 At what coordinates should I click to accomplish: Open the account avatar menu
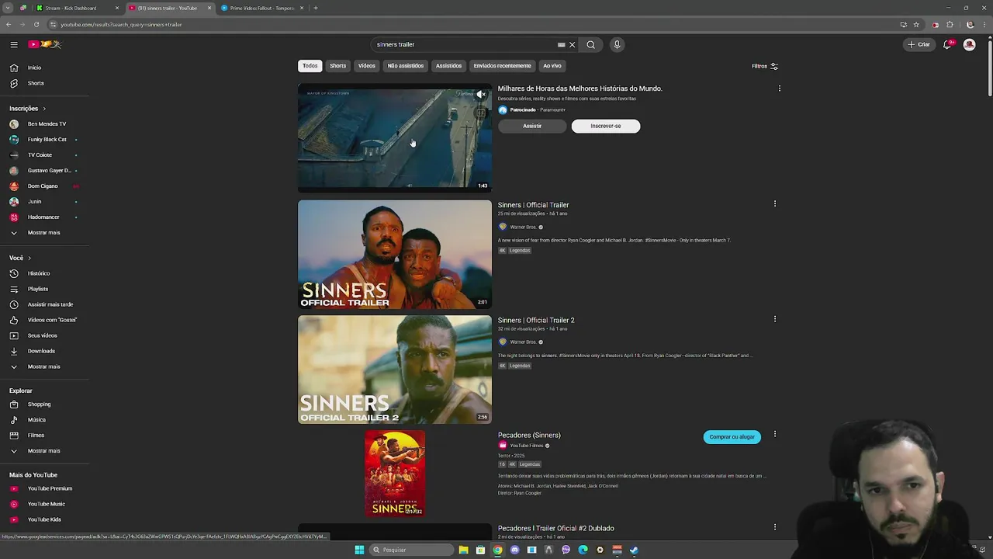tap(969, 44)
